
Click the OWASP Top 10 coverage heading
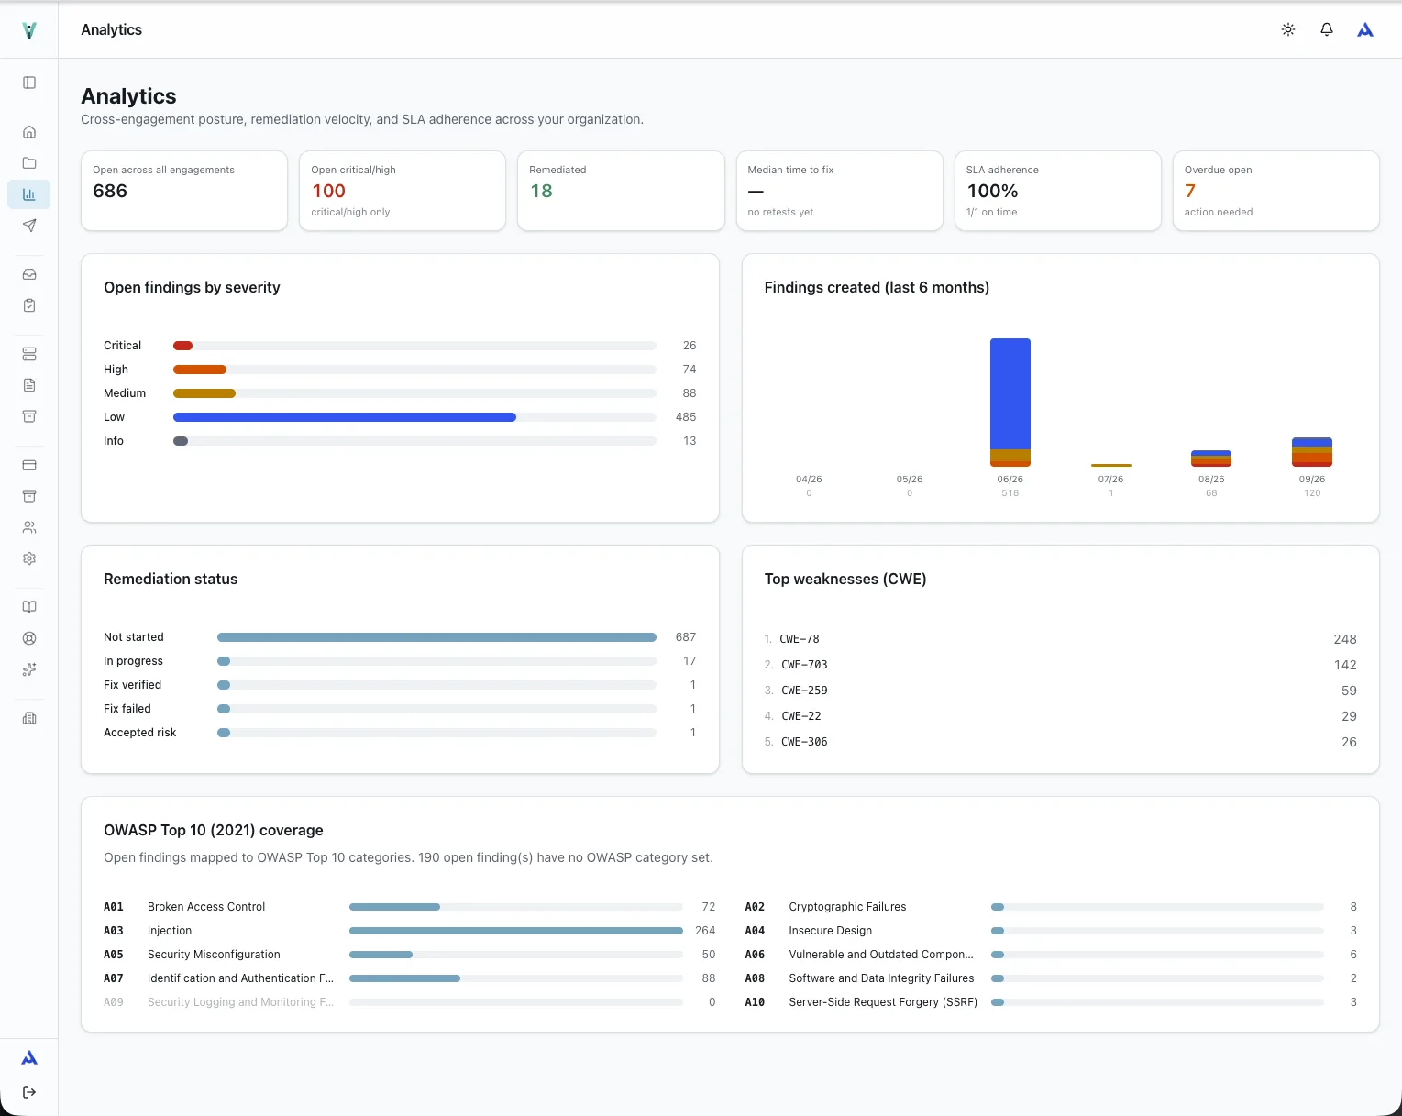[x=214, y=830]
